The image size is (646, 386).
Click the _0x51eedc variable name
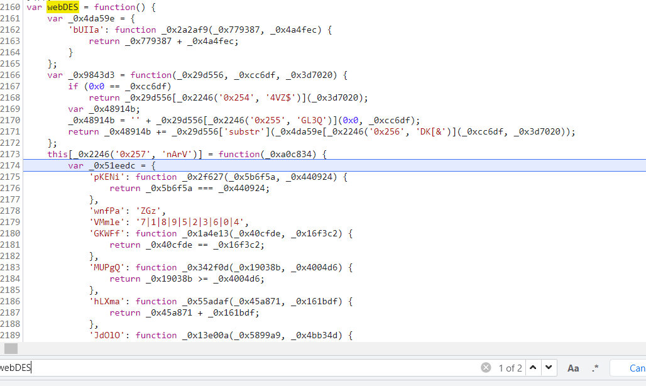pos(112,165)
